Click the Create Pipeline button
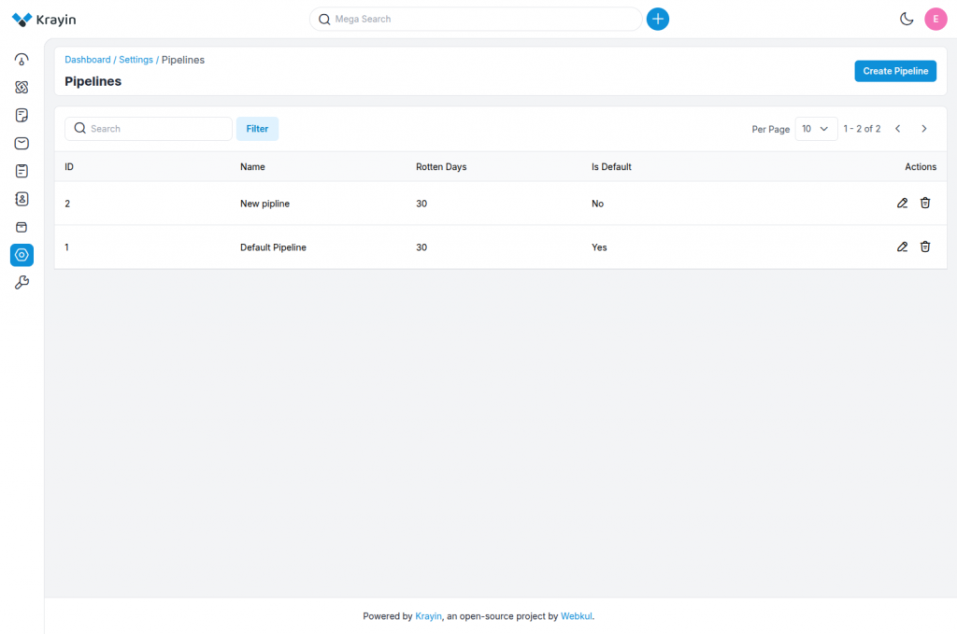Image resolution: width=957 pixels, height=634 pixels. click(895, 71)
